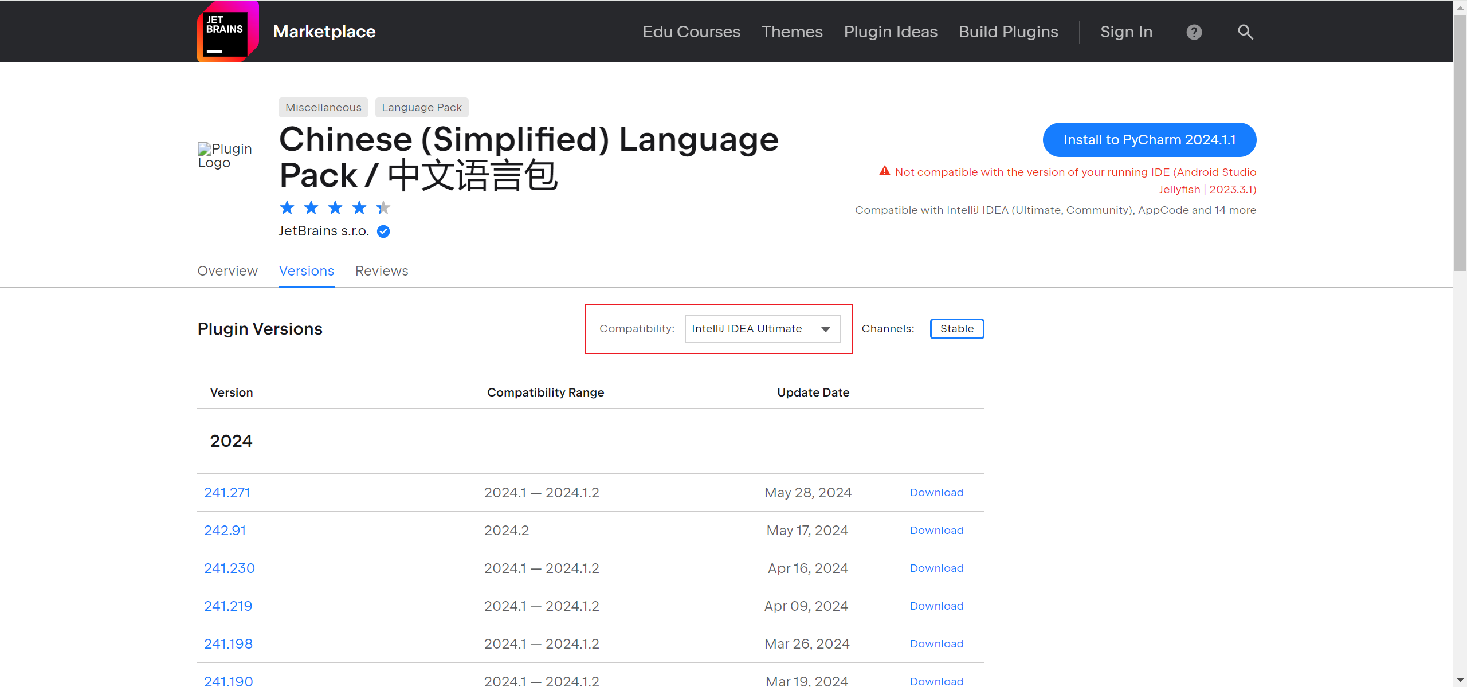This screenshot has width=1467, height=687.
Task: Open the Reviews tab
Action: pyautogui.click(x=382, y=271)
